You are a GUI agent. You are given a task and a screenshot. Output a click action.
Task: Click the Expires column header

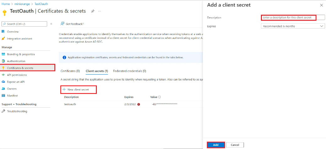tap(129, 97)
